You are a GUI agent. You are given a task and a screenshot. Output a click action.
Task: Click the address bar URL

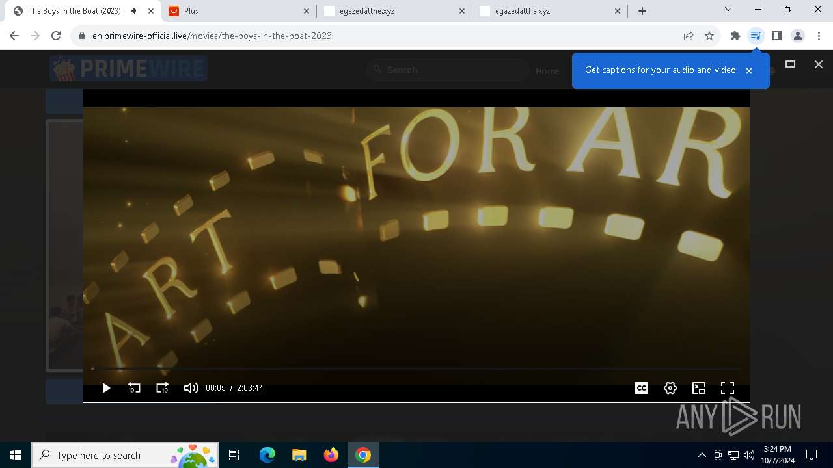coord(212,36)
